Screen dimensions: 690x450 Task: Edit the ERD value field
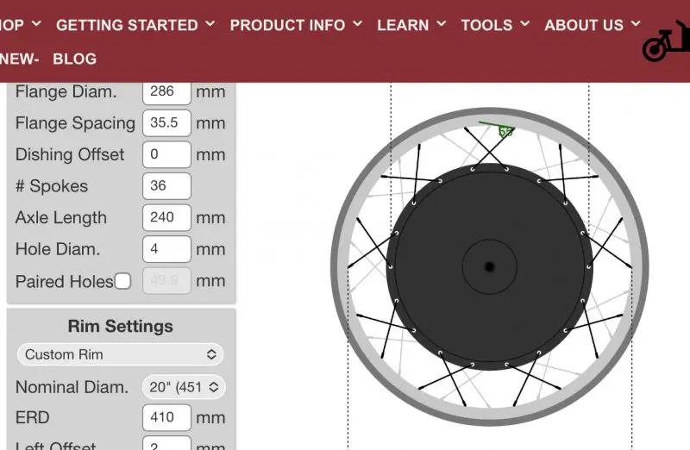[166, 418]
